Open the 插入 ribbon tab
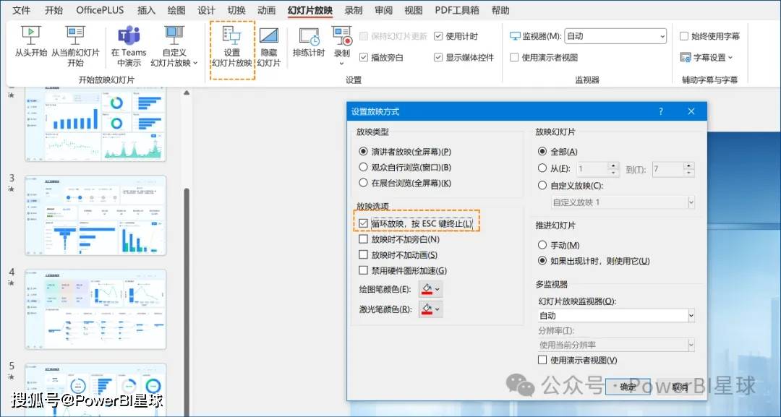The image size is (781, 417). [x=145, y=10]
